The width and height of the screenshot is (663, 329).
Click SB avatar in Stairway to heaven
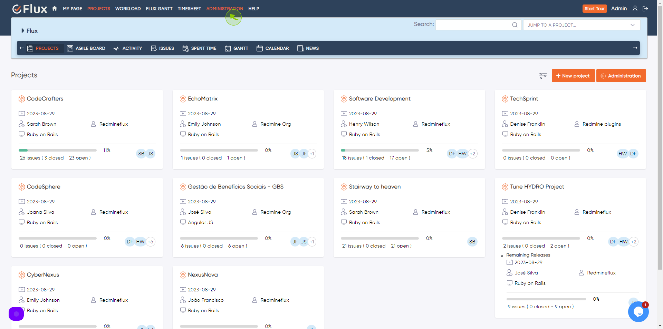pos(472,242)
